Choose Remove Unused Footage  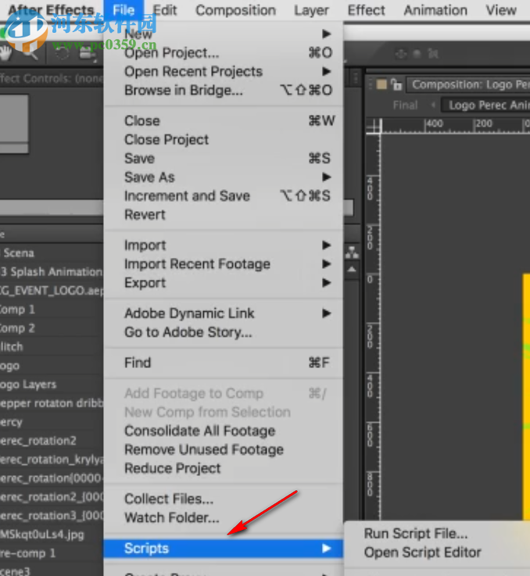pos(224,449)
